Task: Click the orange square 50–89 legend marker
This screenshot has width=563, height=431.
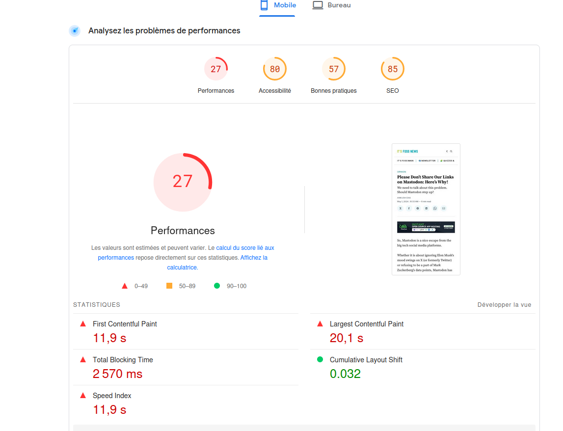Action: (x=169, y=286)
